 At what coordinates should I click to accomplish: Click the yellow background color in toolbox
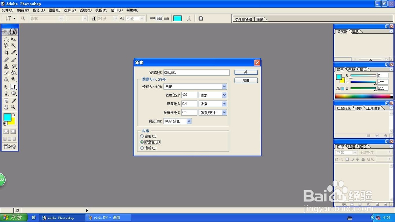tap(13, 122)
